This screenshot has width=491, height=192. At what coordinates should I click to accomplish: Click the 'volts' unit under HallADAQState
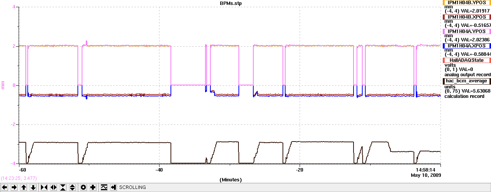coord(450,65)
